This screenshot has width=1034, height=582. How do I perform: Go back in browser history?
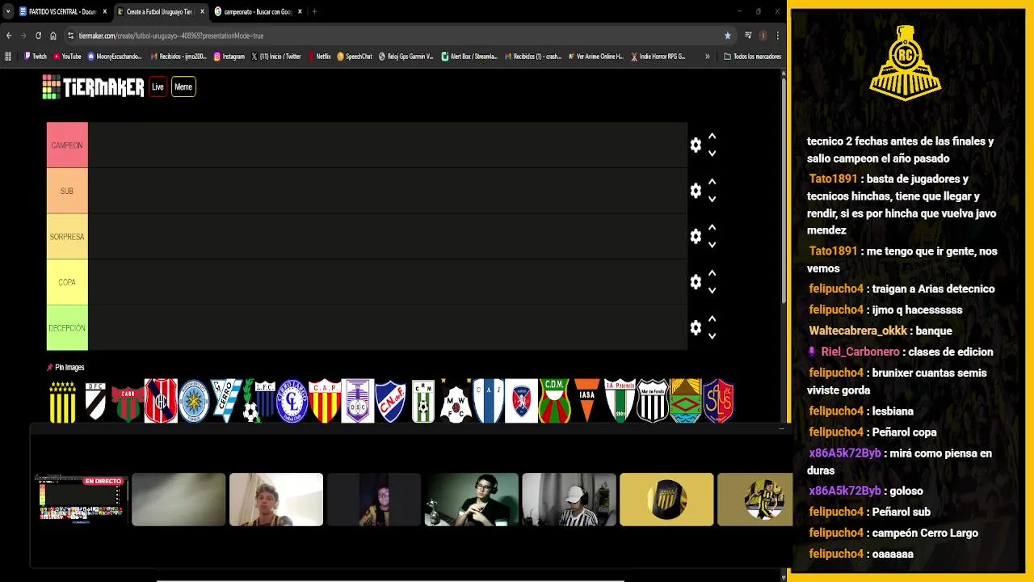pos(9,36)
